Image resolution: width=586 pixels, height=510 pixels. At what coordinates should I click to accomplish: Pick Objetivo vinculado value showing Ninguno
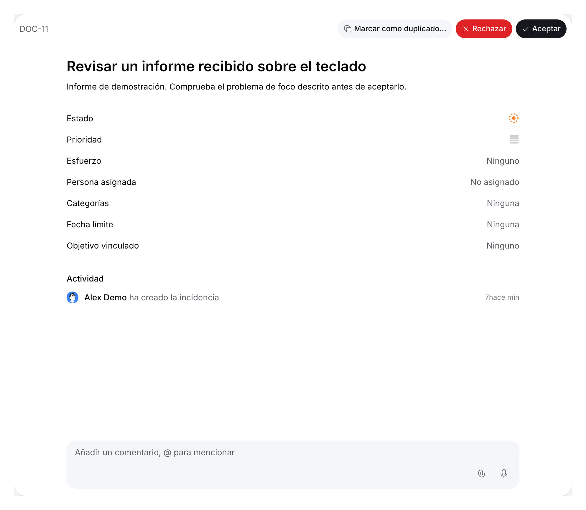point(503,246)
